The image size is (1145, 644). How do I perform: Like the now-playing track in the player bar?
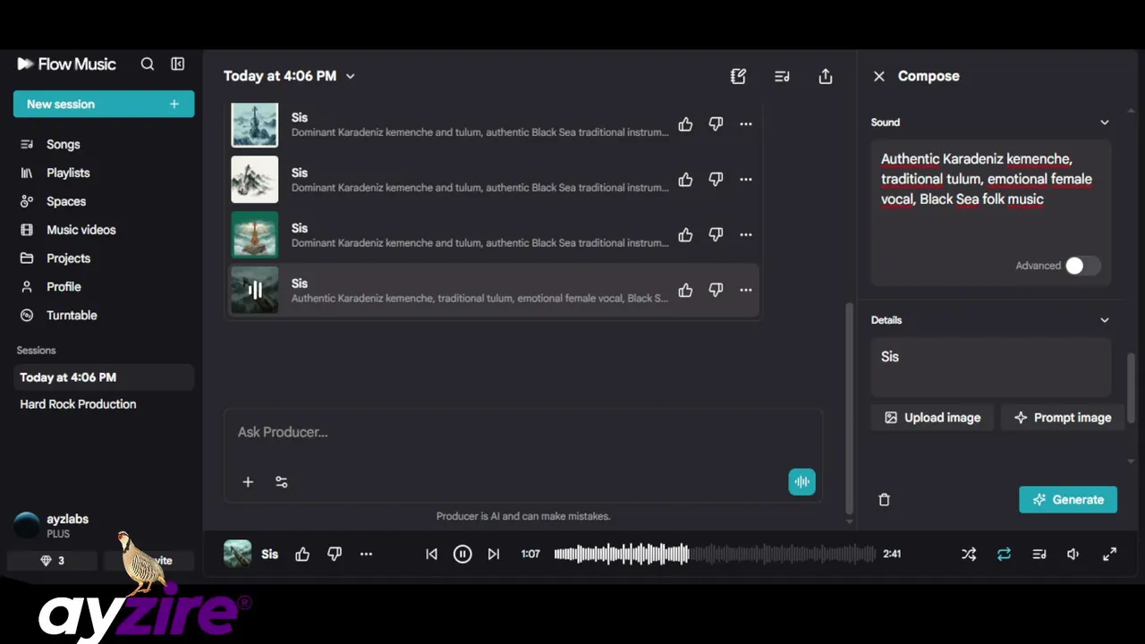302,555
